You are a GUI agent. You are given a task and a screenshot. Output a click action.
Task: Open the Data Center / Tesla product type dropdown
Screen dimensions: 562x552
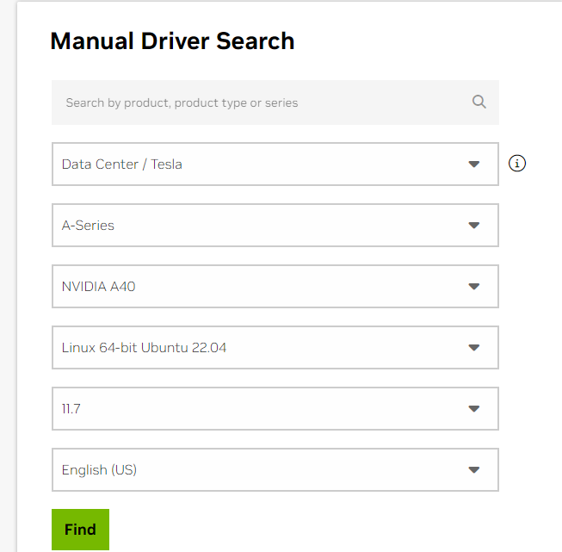point(275,164)
